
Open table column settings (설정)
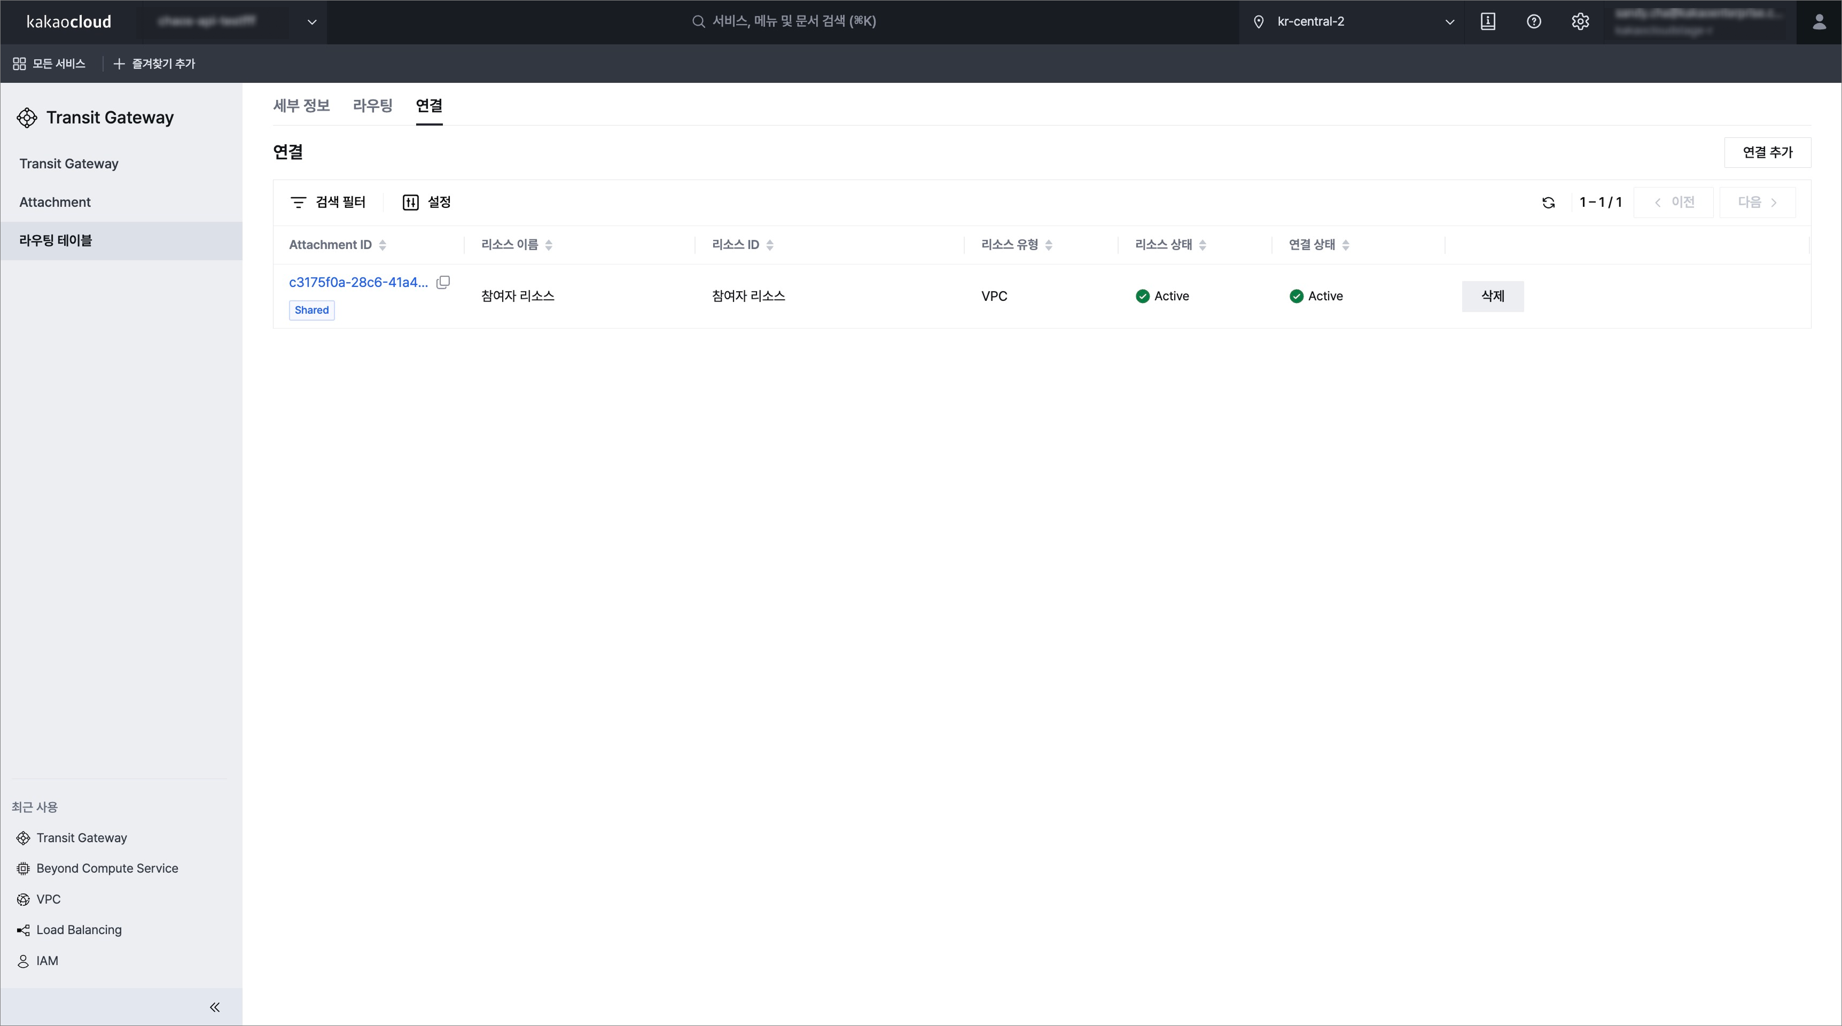[427, 203]
